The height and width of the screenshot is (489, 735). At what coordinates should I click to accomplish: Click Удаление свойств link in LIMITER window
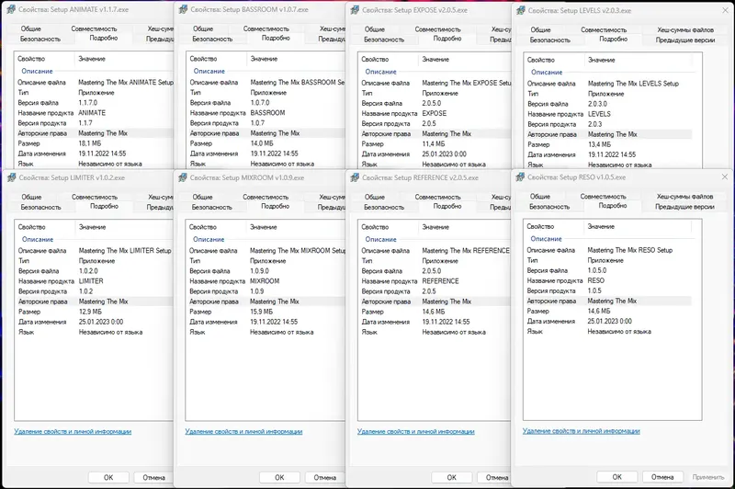pos(73,431)
